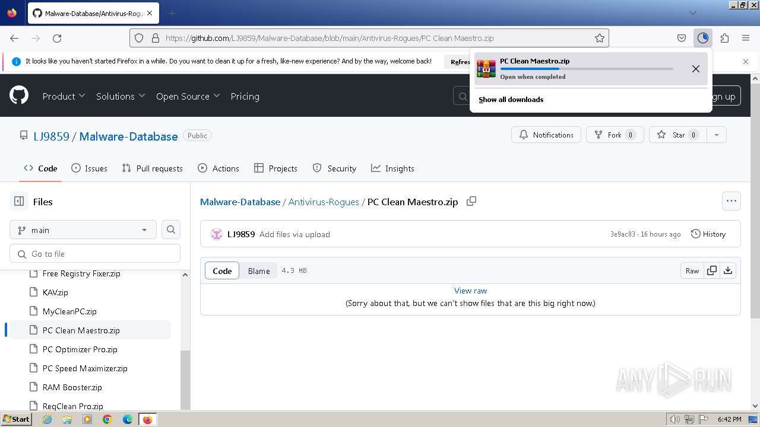Viewport: 760px width, 427px height.
Task: Click the download progress bar for PC Clean Maestro.zip
Action: coord(587,69)
